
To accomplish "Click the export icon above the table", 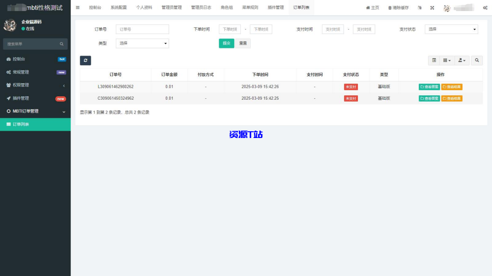I will tap(461, 60).
